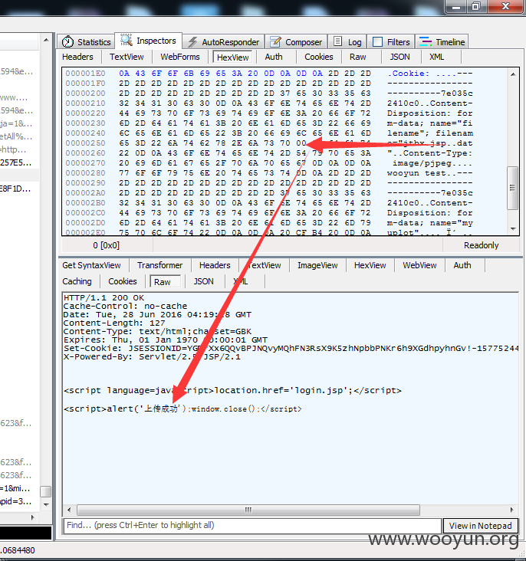Switch request view to Raw tab
The height and width of the screenshot is (561, 526).
click(358, 57)
